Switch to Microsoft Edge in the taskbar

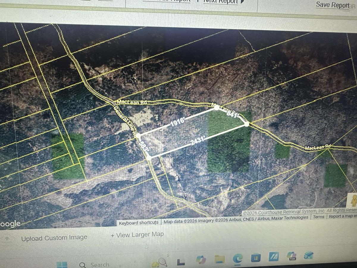[x=238, y=258]
